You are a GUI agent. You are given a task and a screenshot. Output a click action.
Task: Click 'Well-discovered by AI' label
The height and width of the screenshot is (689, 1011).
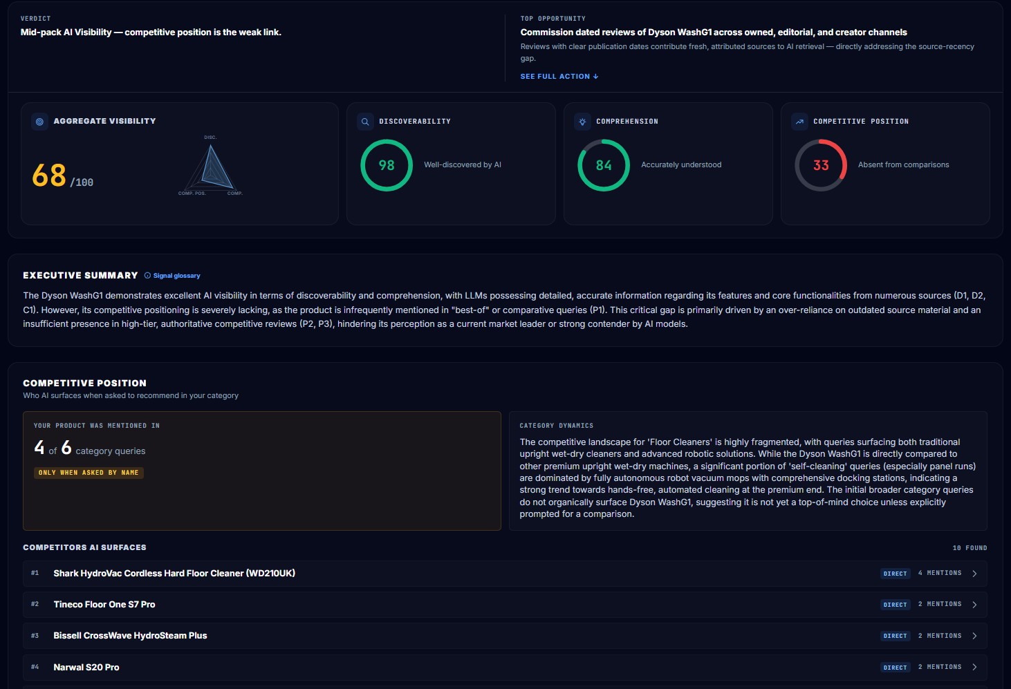tap(463, 165)
